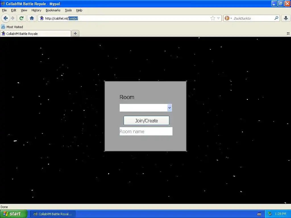Image resolution: width=291 pixels, height=218 pixels.
Task: Select the CollabVM Battle Royal taskbar item
Action: coord(53,214)
